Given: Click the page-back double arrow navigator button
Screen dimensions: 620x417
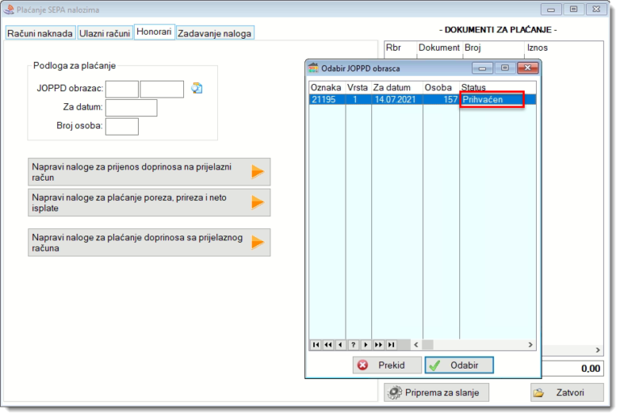Looking at the screenshot, I should 328,344.
